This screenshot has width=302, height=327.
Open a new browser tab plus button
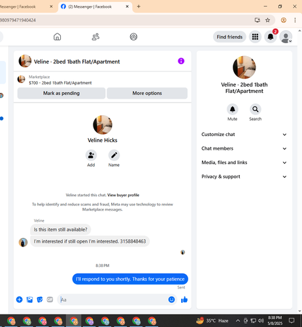[x=139, y=7]
